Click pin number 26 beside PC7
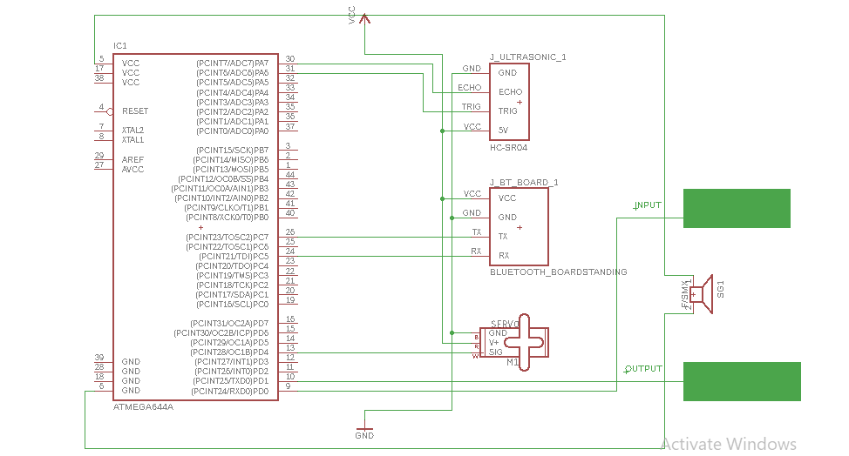Screen dimensions: 849x456 [x=290, y=232]
